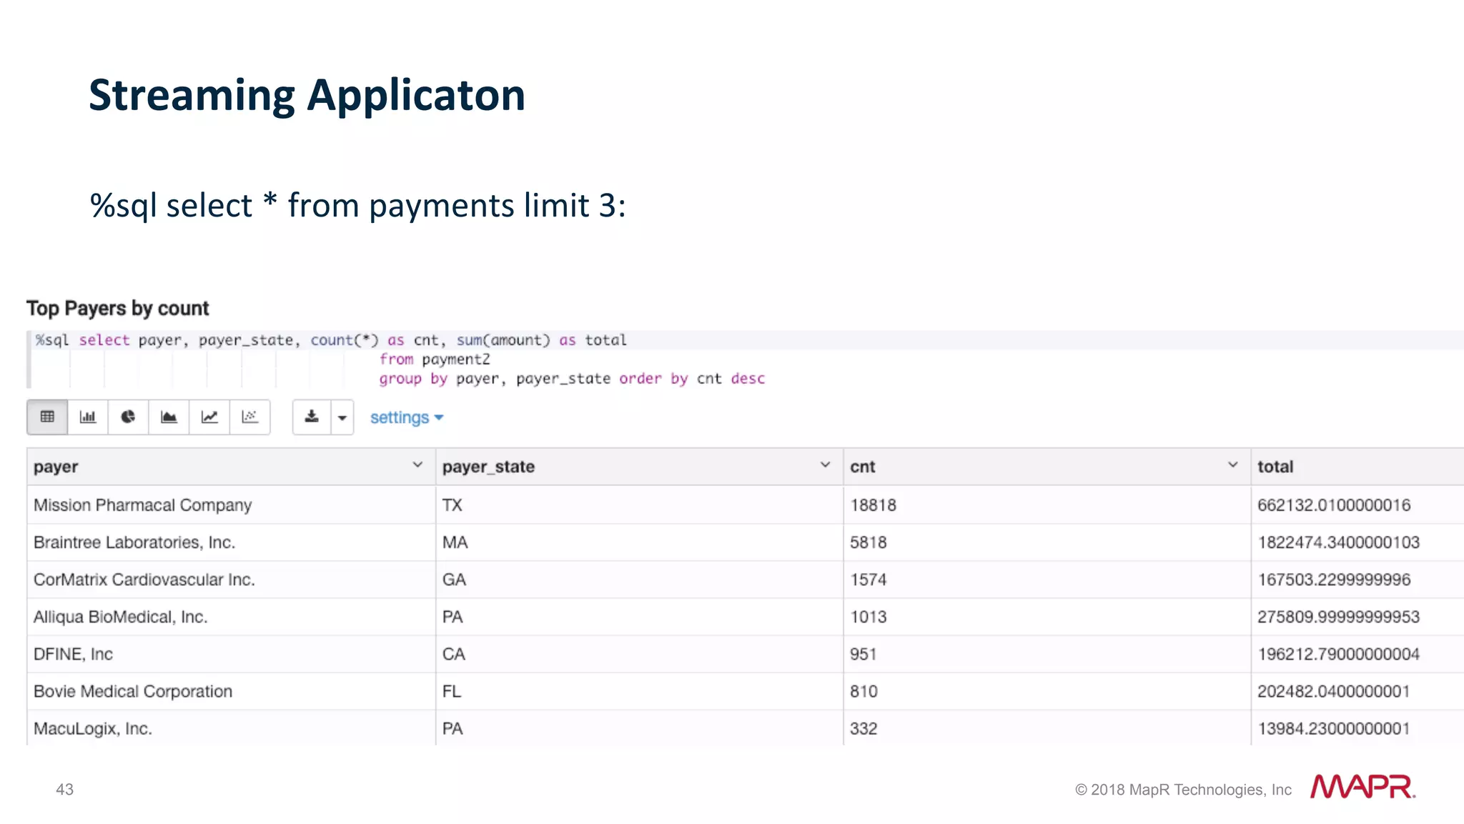This screenshot has width=1464, height=824.
Task: Select Mission Pharmacal Company cell
Action: 231,505
